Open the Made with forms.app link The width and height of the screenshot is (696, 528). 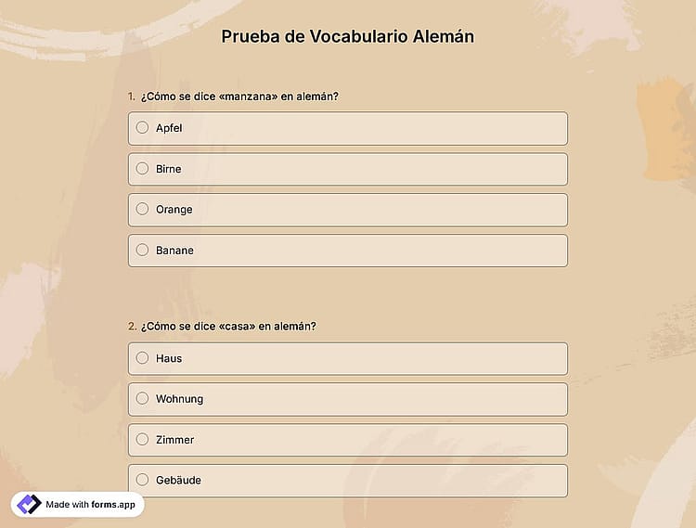click(x=77, y=505)
